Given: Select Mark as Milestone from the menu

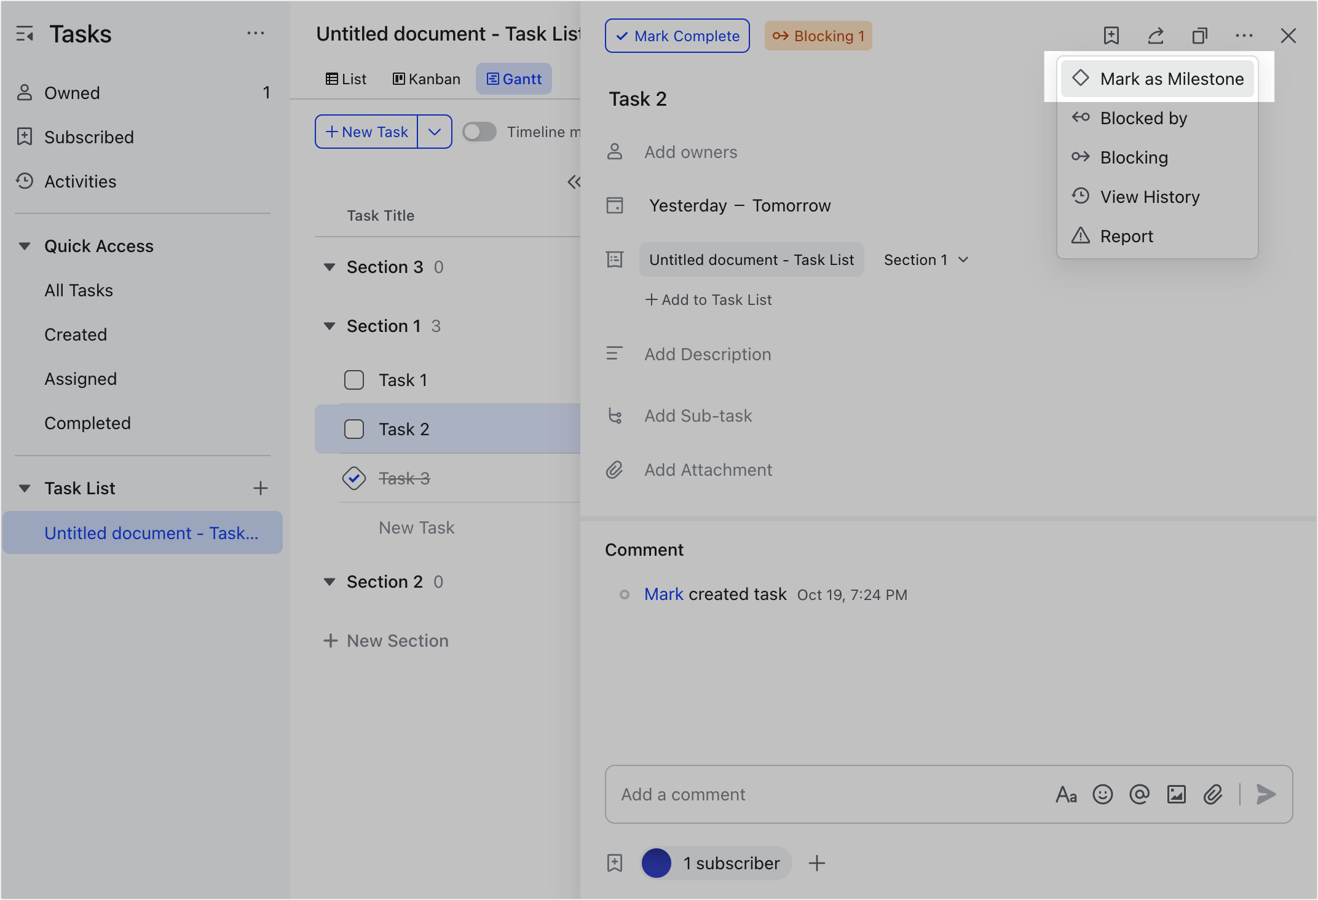Looking at the screenshot, I should point(1158,78).
